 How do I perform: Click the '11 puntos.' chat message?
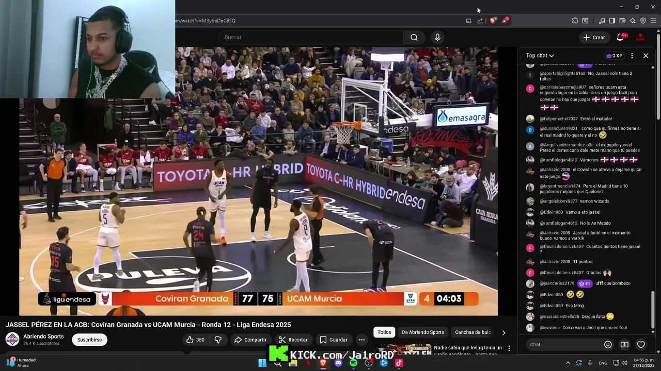click(583, 262)
